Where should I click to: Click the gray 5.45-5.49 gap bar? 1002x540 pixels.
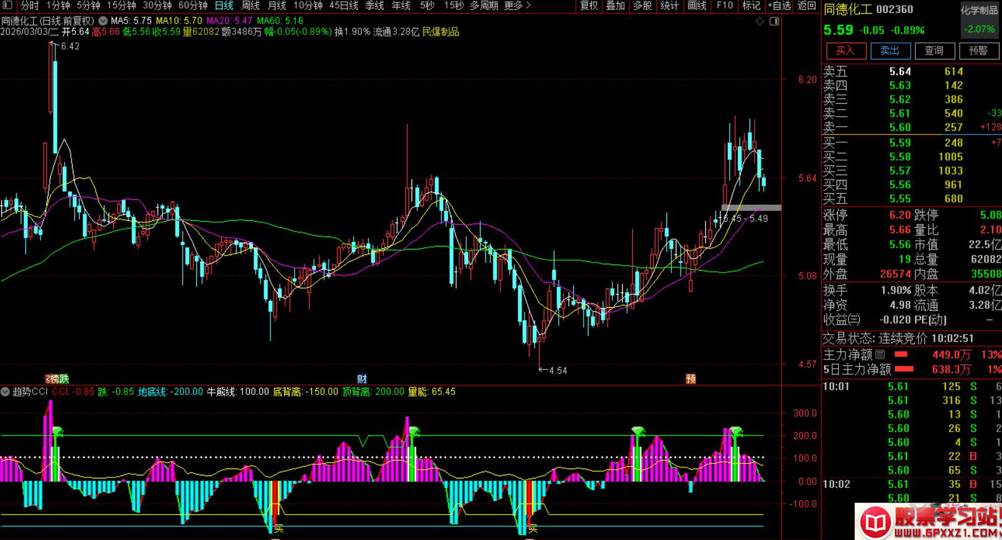[751, 207]
